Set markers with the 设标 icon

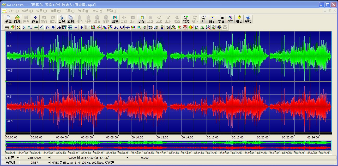141,19
